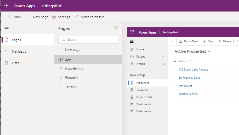Select Property in Pages list
The image size is (239, 135).
[71, 77]
